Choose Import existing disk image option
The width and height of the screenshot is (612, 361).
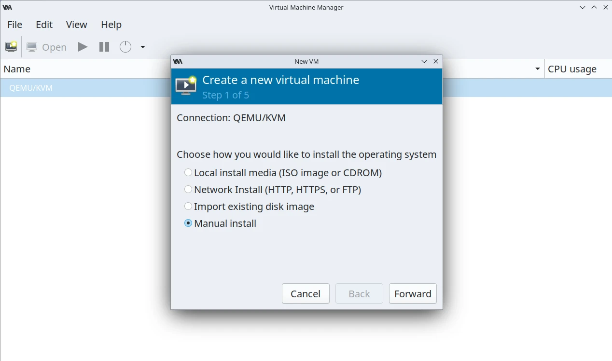click(249, 206)
